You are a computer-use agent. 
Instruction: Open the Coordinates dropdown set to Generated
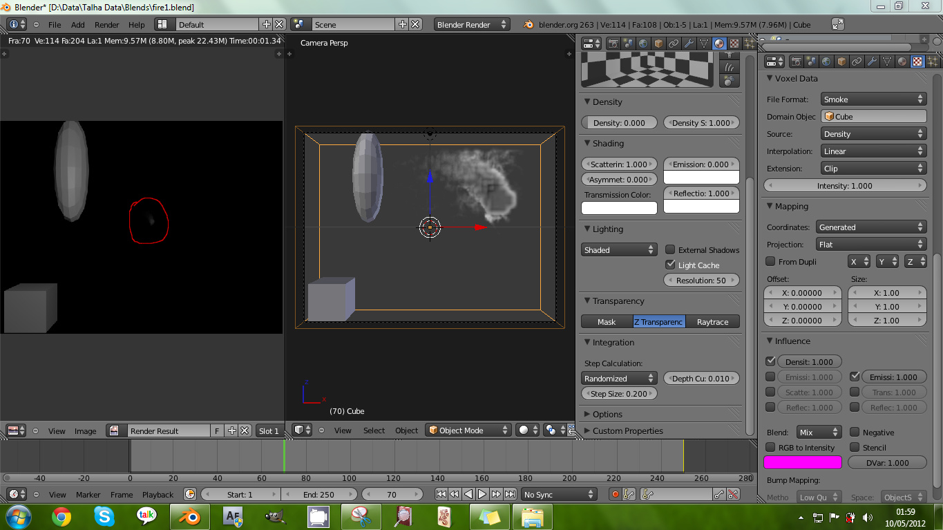click(870, 227)
